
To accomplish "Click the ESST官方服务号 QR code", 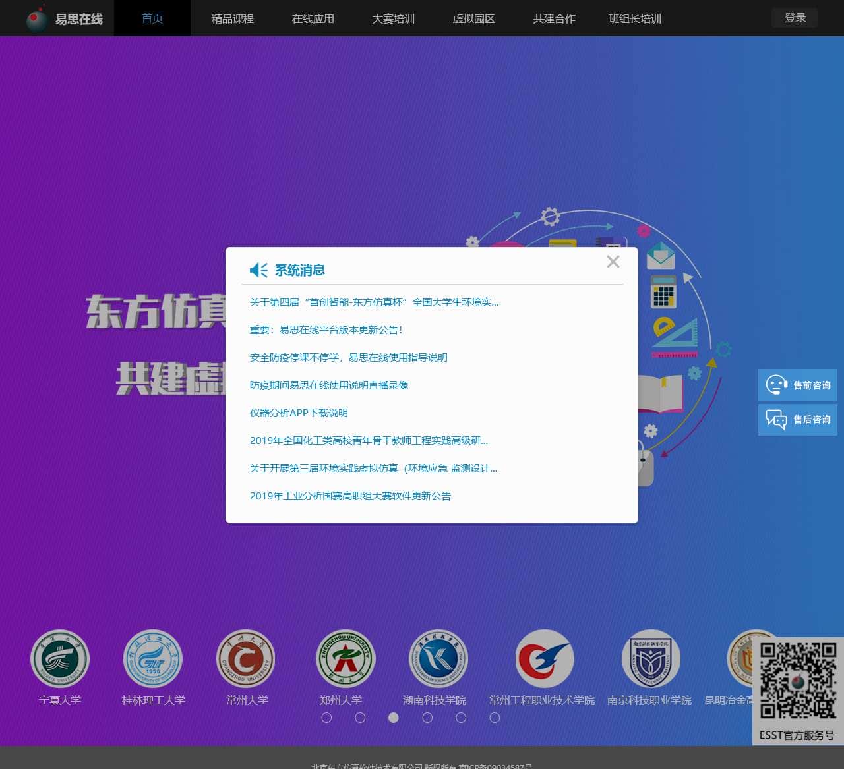I will coord(798,681).
